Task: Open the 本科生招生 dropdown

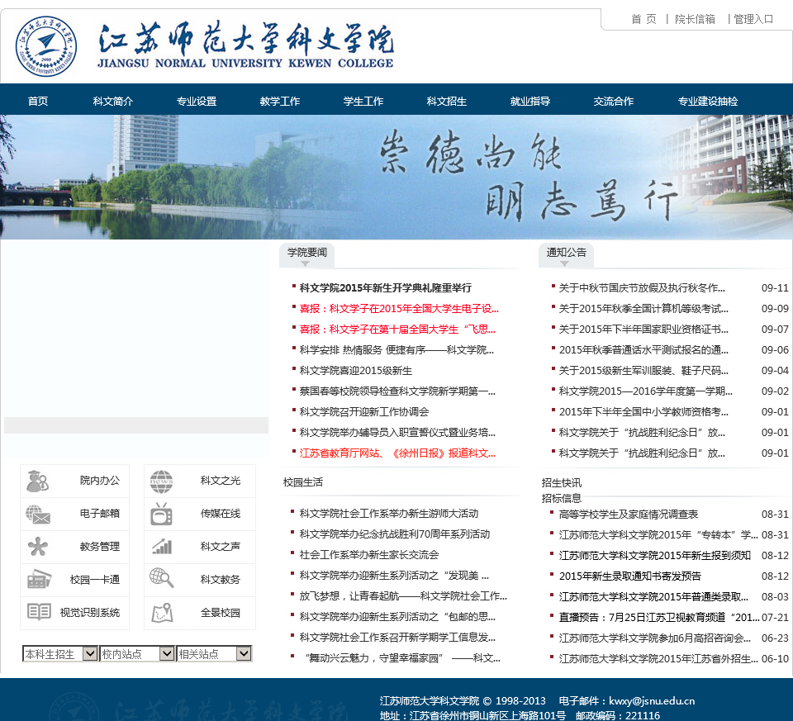Action: click(60, 654)
